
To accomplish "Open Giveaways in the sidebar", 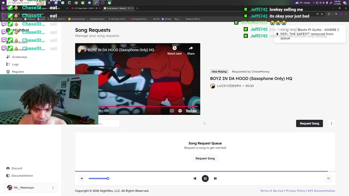I will (x=19, y=57).
